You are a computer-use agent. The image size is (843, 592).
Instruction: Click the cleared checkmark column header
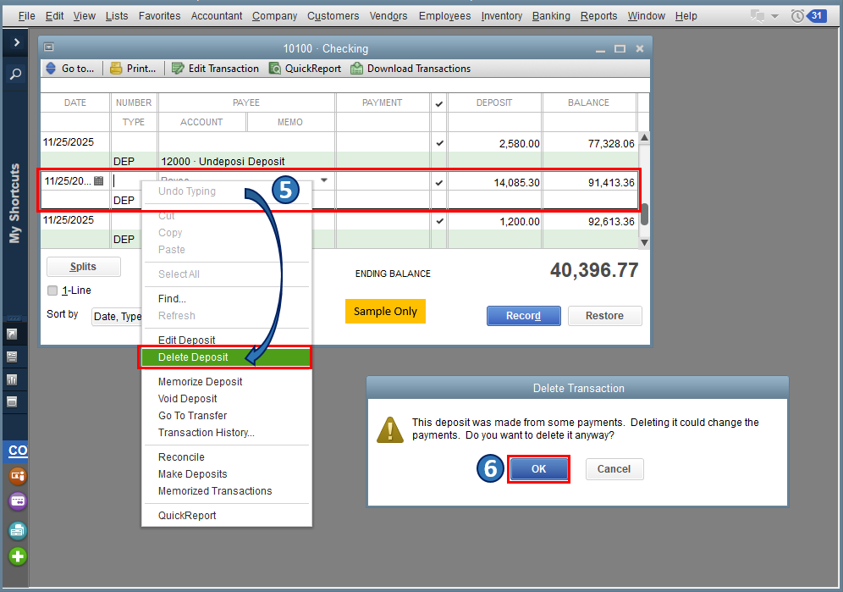tap(439, 103)
